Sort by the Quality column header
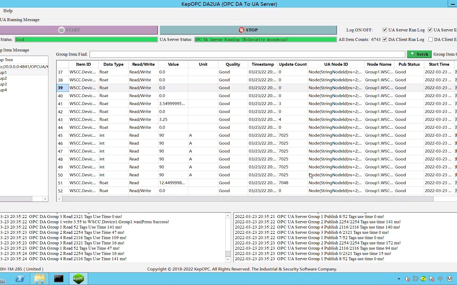The width and height of the screenshot is (457, 285). [233, 64]
